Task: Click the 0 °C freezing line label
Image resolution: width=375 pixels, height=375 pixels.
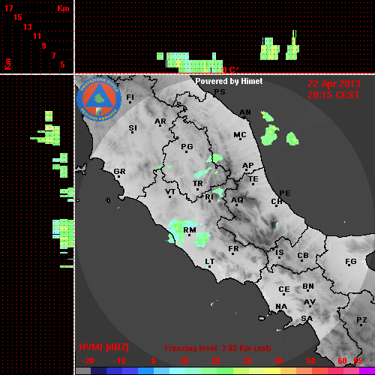Action: coord(230,70)
